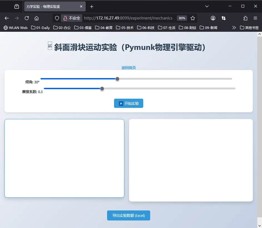Open the browser home page icon
The width and height of the screenshot is (262, 228).
click(x=37, y=18)
